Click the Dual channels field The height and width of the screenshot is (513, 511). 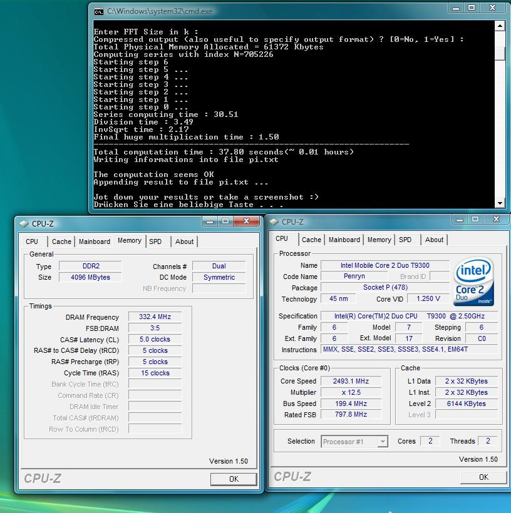coord(219,266)
